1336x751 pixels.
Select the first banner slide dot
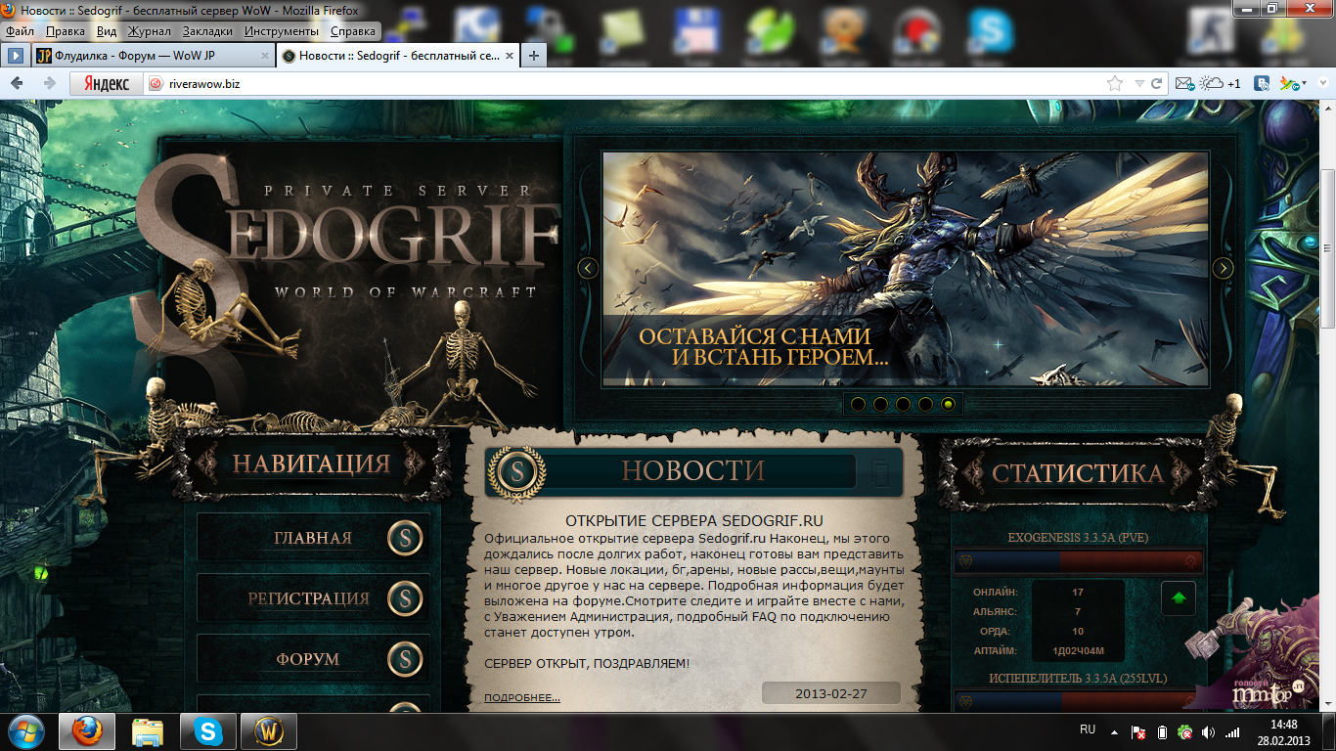pos(858,404)
